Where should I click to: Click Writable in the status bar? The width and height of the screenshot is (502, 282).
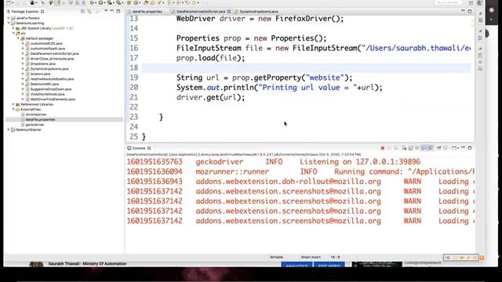click(x=277, y=257)
